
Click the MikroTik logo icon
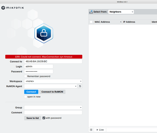pos(3,8)
